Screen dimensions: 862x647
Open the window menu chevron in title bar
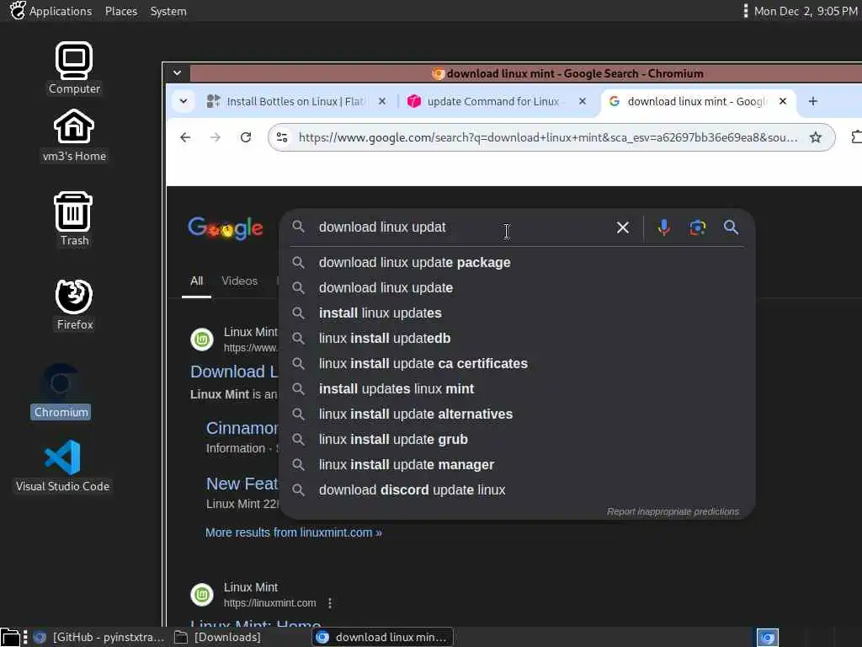[x=177, y=72]
